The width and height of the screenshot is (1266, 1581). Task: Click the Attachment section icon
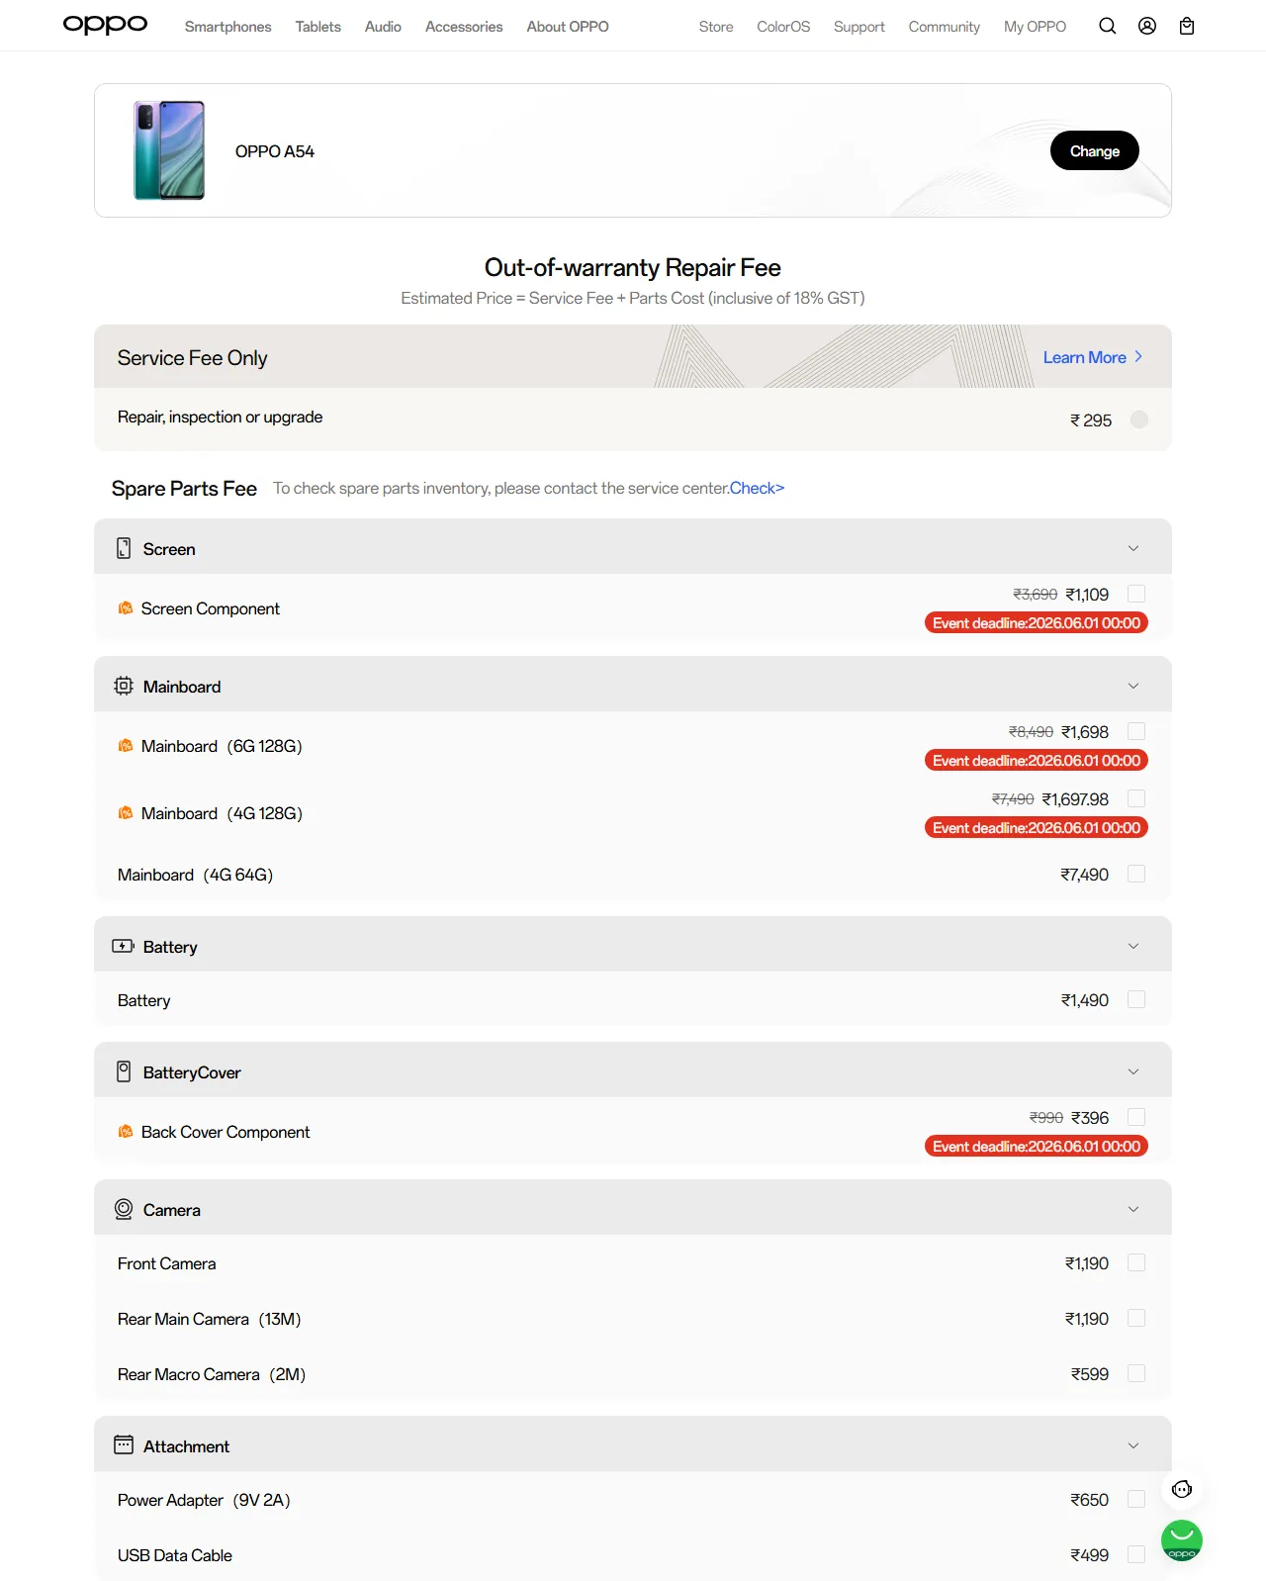pos(124,1445)
